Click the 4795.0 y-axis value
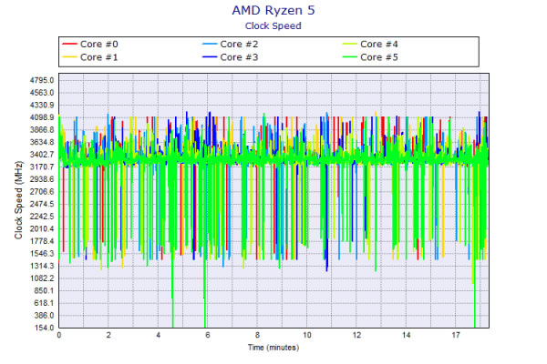 (42, 80)
